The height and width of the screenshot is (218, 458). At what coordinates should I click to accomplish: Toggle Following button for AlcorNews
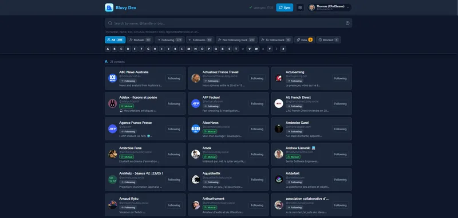coord(257,129)
